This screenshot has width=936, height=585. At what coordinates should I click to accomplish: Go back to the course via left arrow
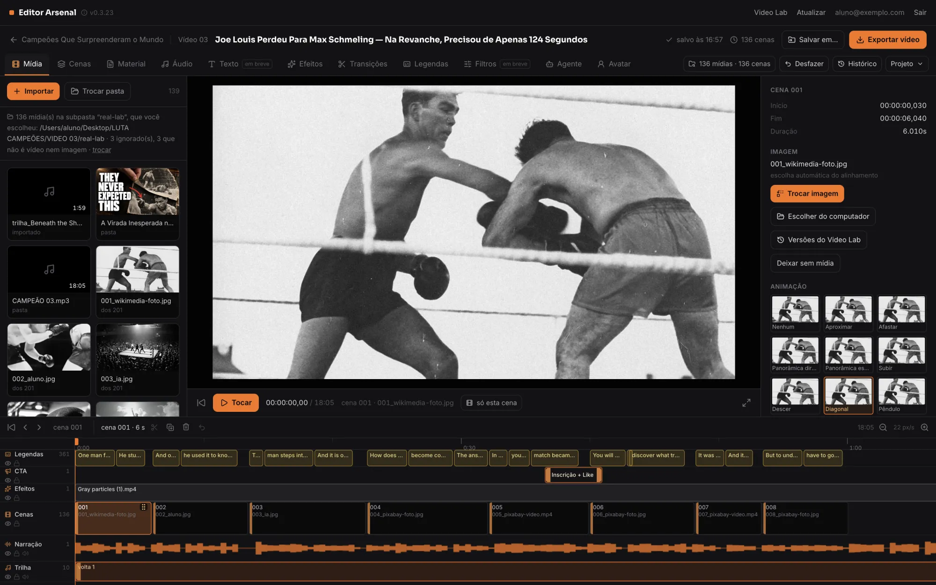click(x=14, y=40)
